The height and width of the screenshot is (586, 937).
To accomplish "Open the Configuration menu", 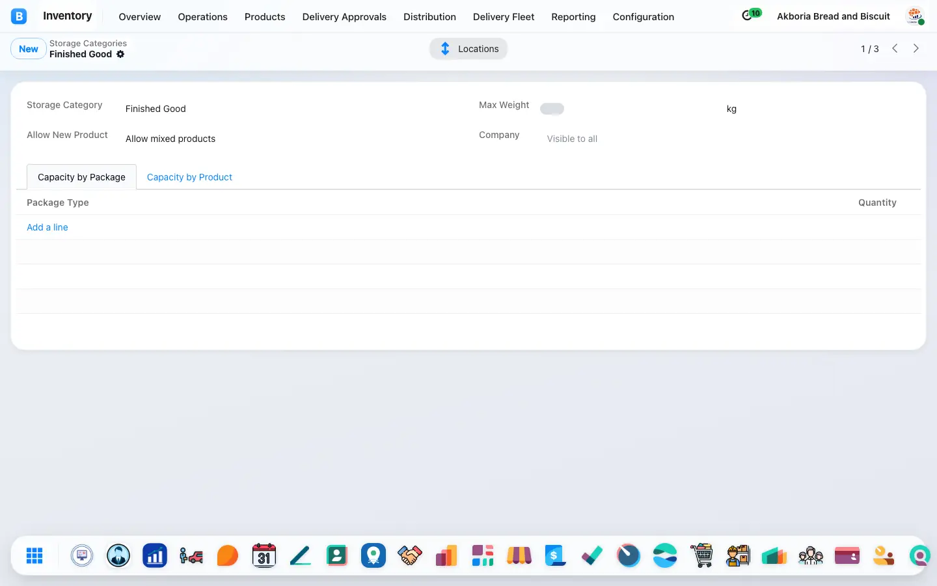I will point(644,17).
